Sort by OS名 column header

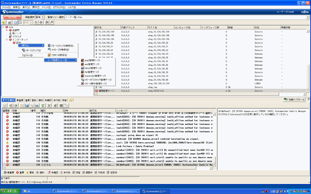click(267, 27)
